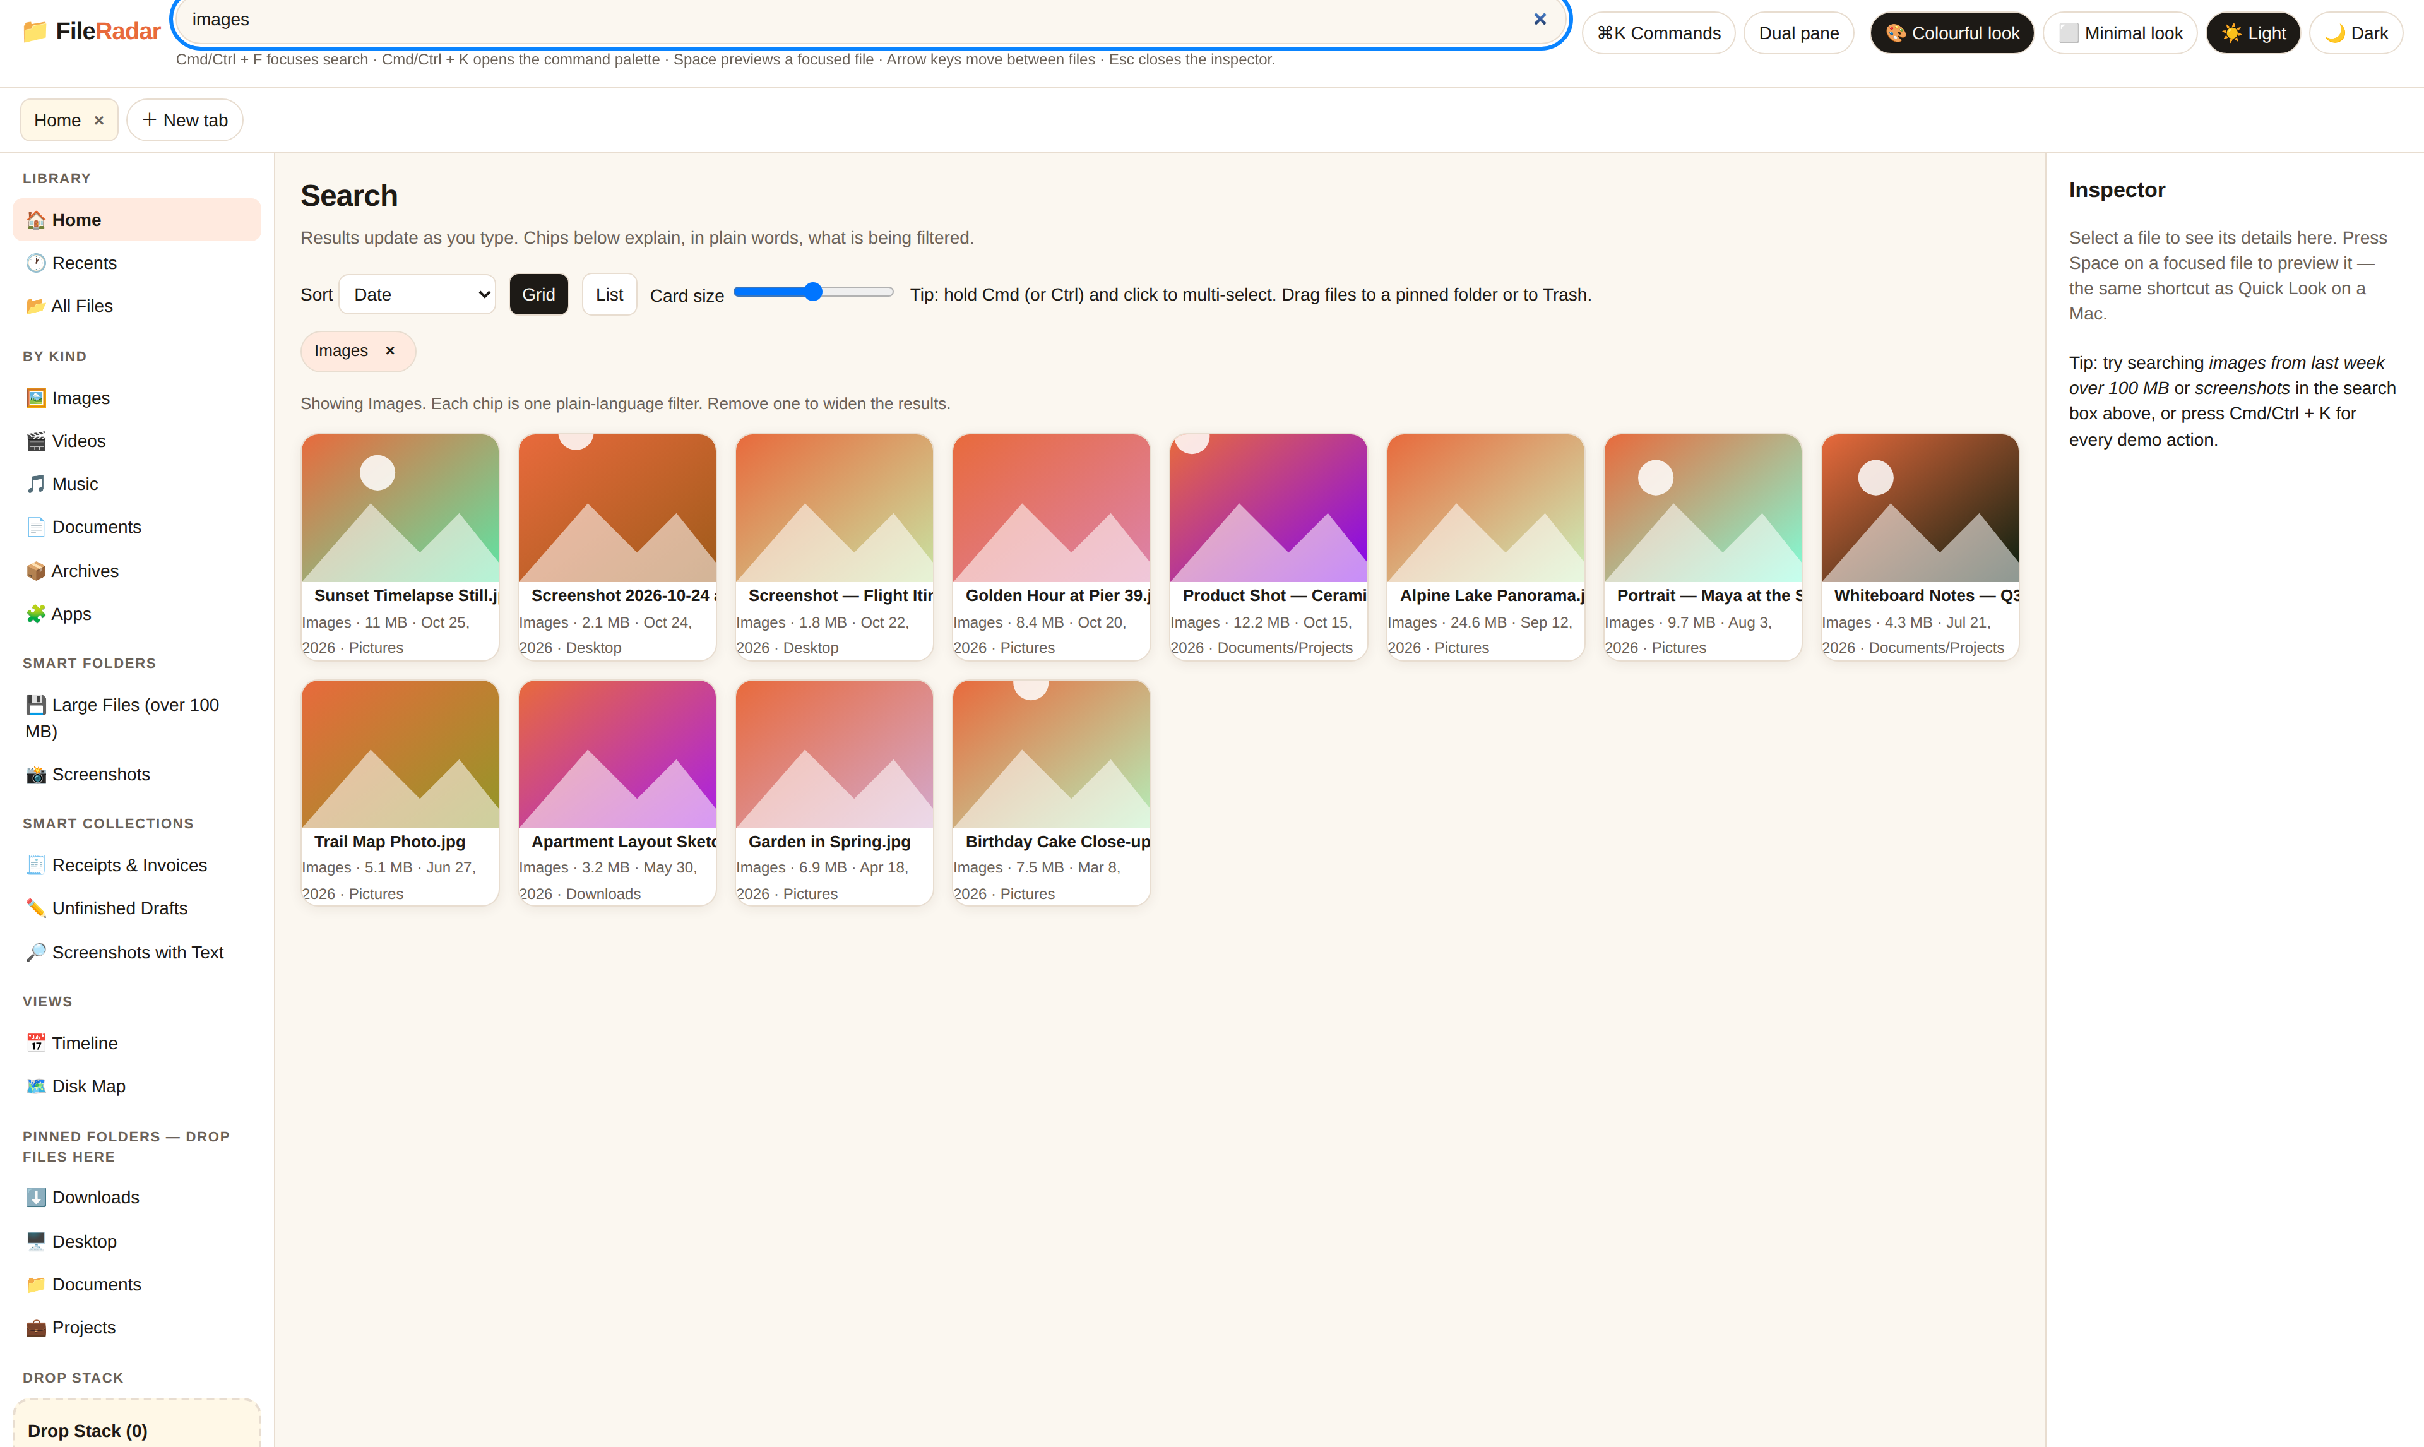Open Screenshots with Text collection
This screenshot has width=2424, height=1447.
pos(136,951)
